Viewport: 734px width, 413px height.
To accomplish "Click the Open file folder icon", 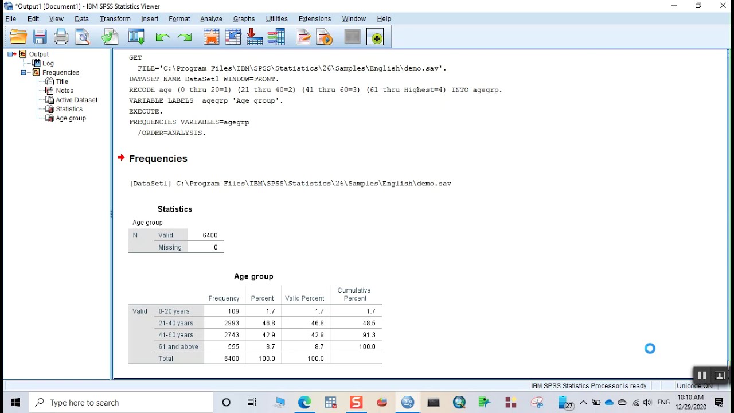I will (x=18, y=37).
